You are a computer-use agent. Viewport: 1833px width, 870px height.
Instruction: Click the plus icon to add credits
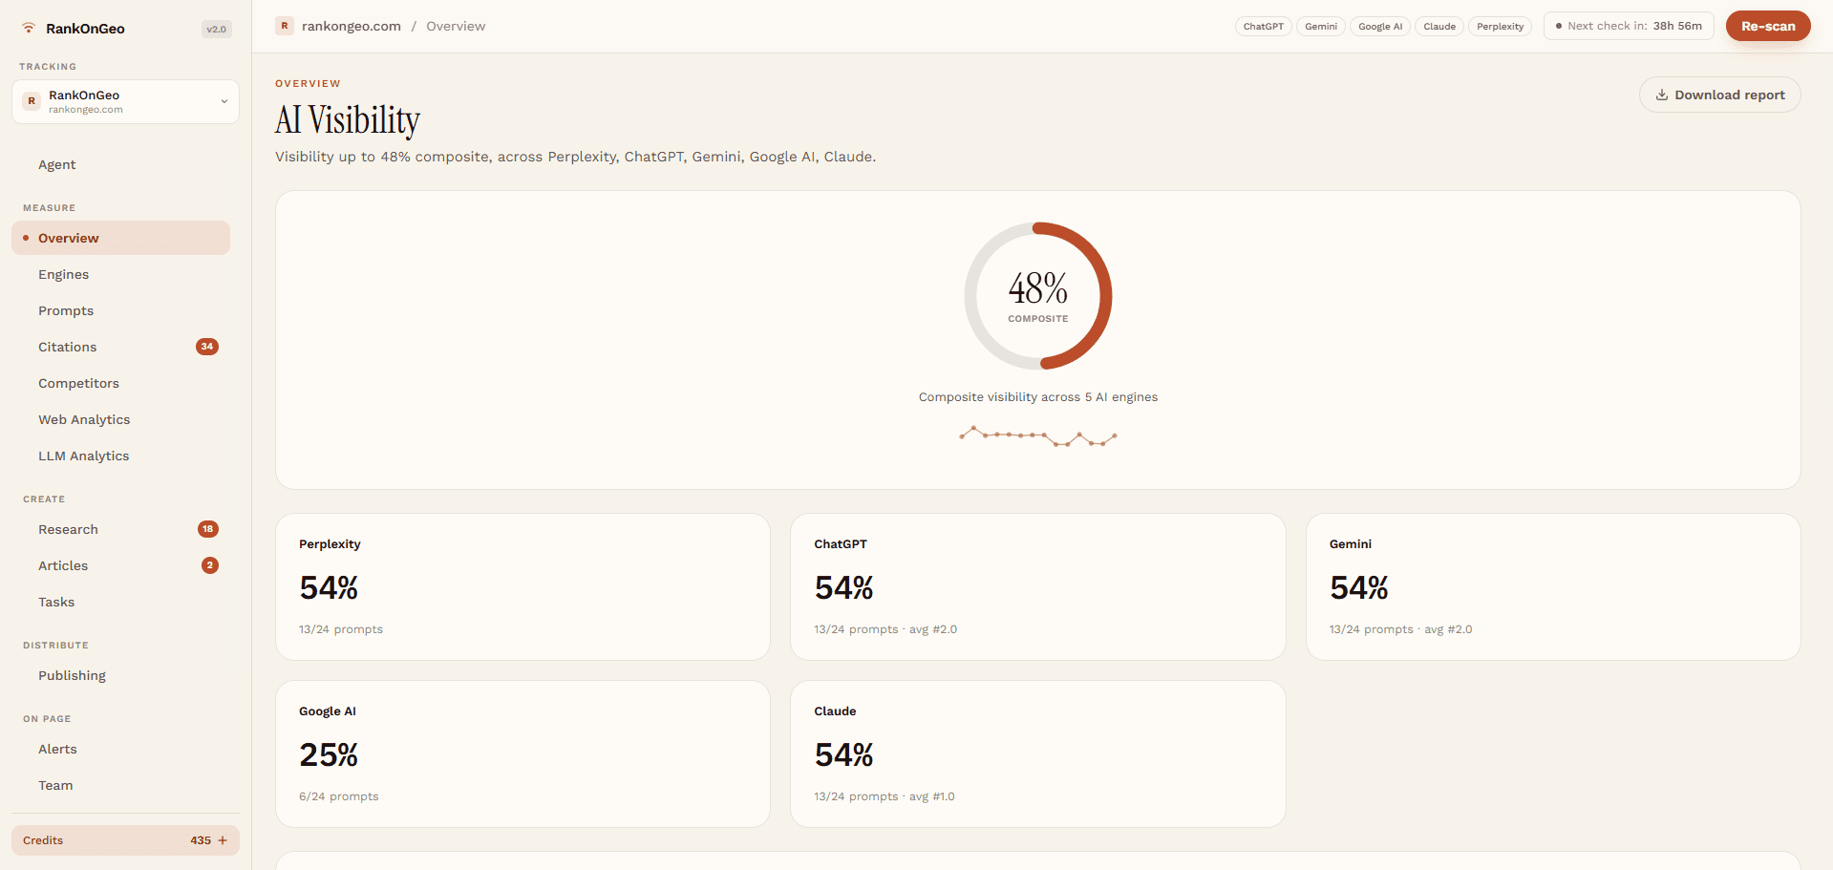click(223, 840)
